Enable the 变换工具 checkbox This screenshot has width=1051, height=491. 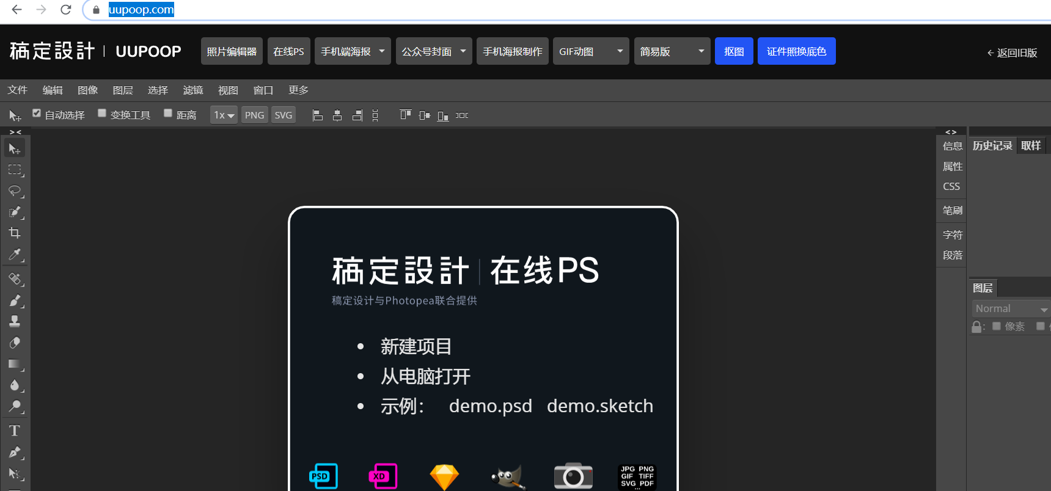(x=102, y=113)
